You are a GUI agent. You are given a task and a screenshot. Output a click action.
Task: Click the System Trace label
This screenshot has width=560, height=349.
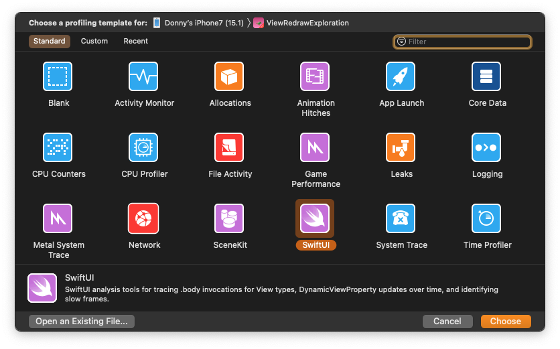coord(402,245)
